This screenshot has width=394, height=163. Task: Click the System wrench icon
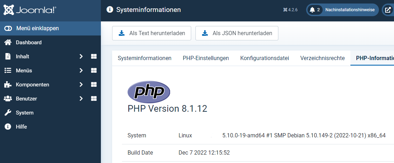[8, 113]
